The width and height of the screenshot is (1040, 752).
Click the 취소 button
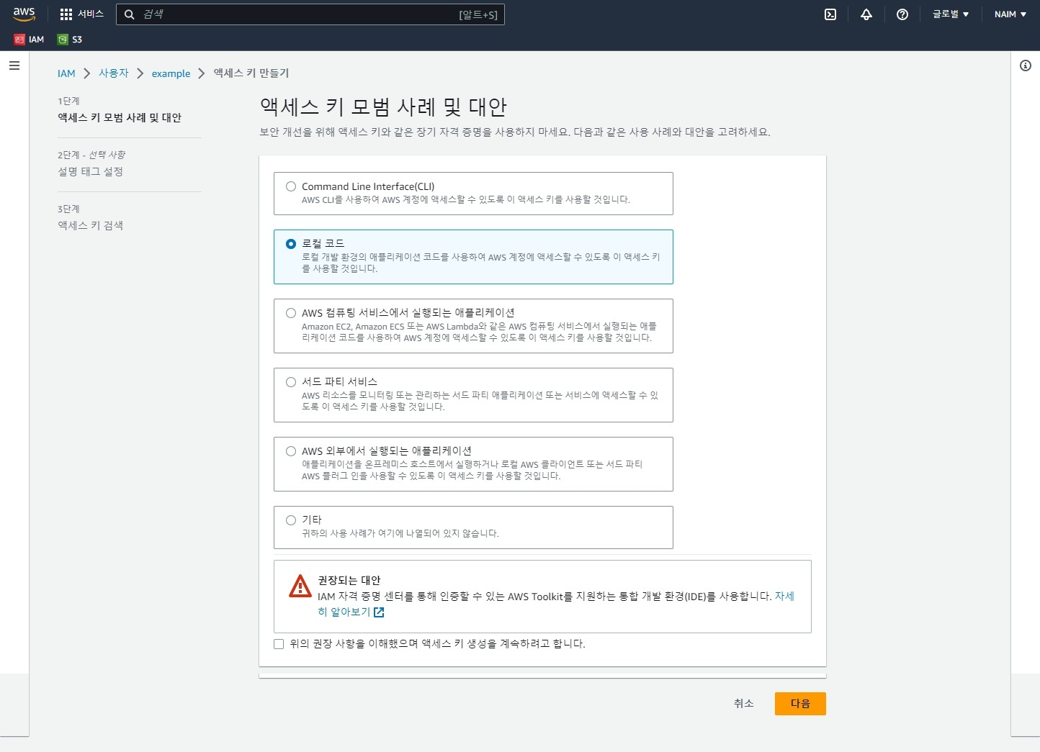744,704
